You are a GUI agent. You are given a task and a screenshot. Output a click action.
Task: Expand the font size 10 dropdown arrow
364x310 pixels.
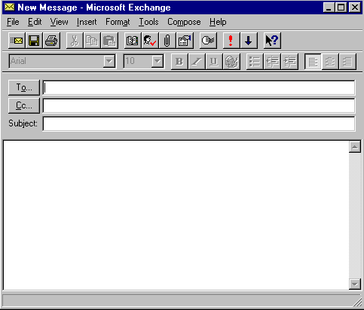click(158, 61)
